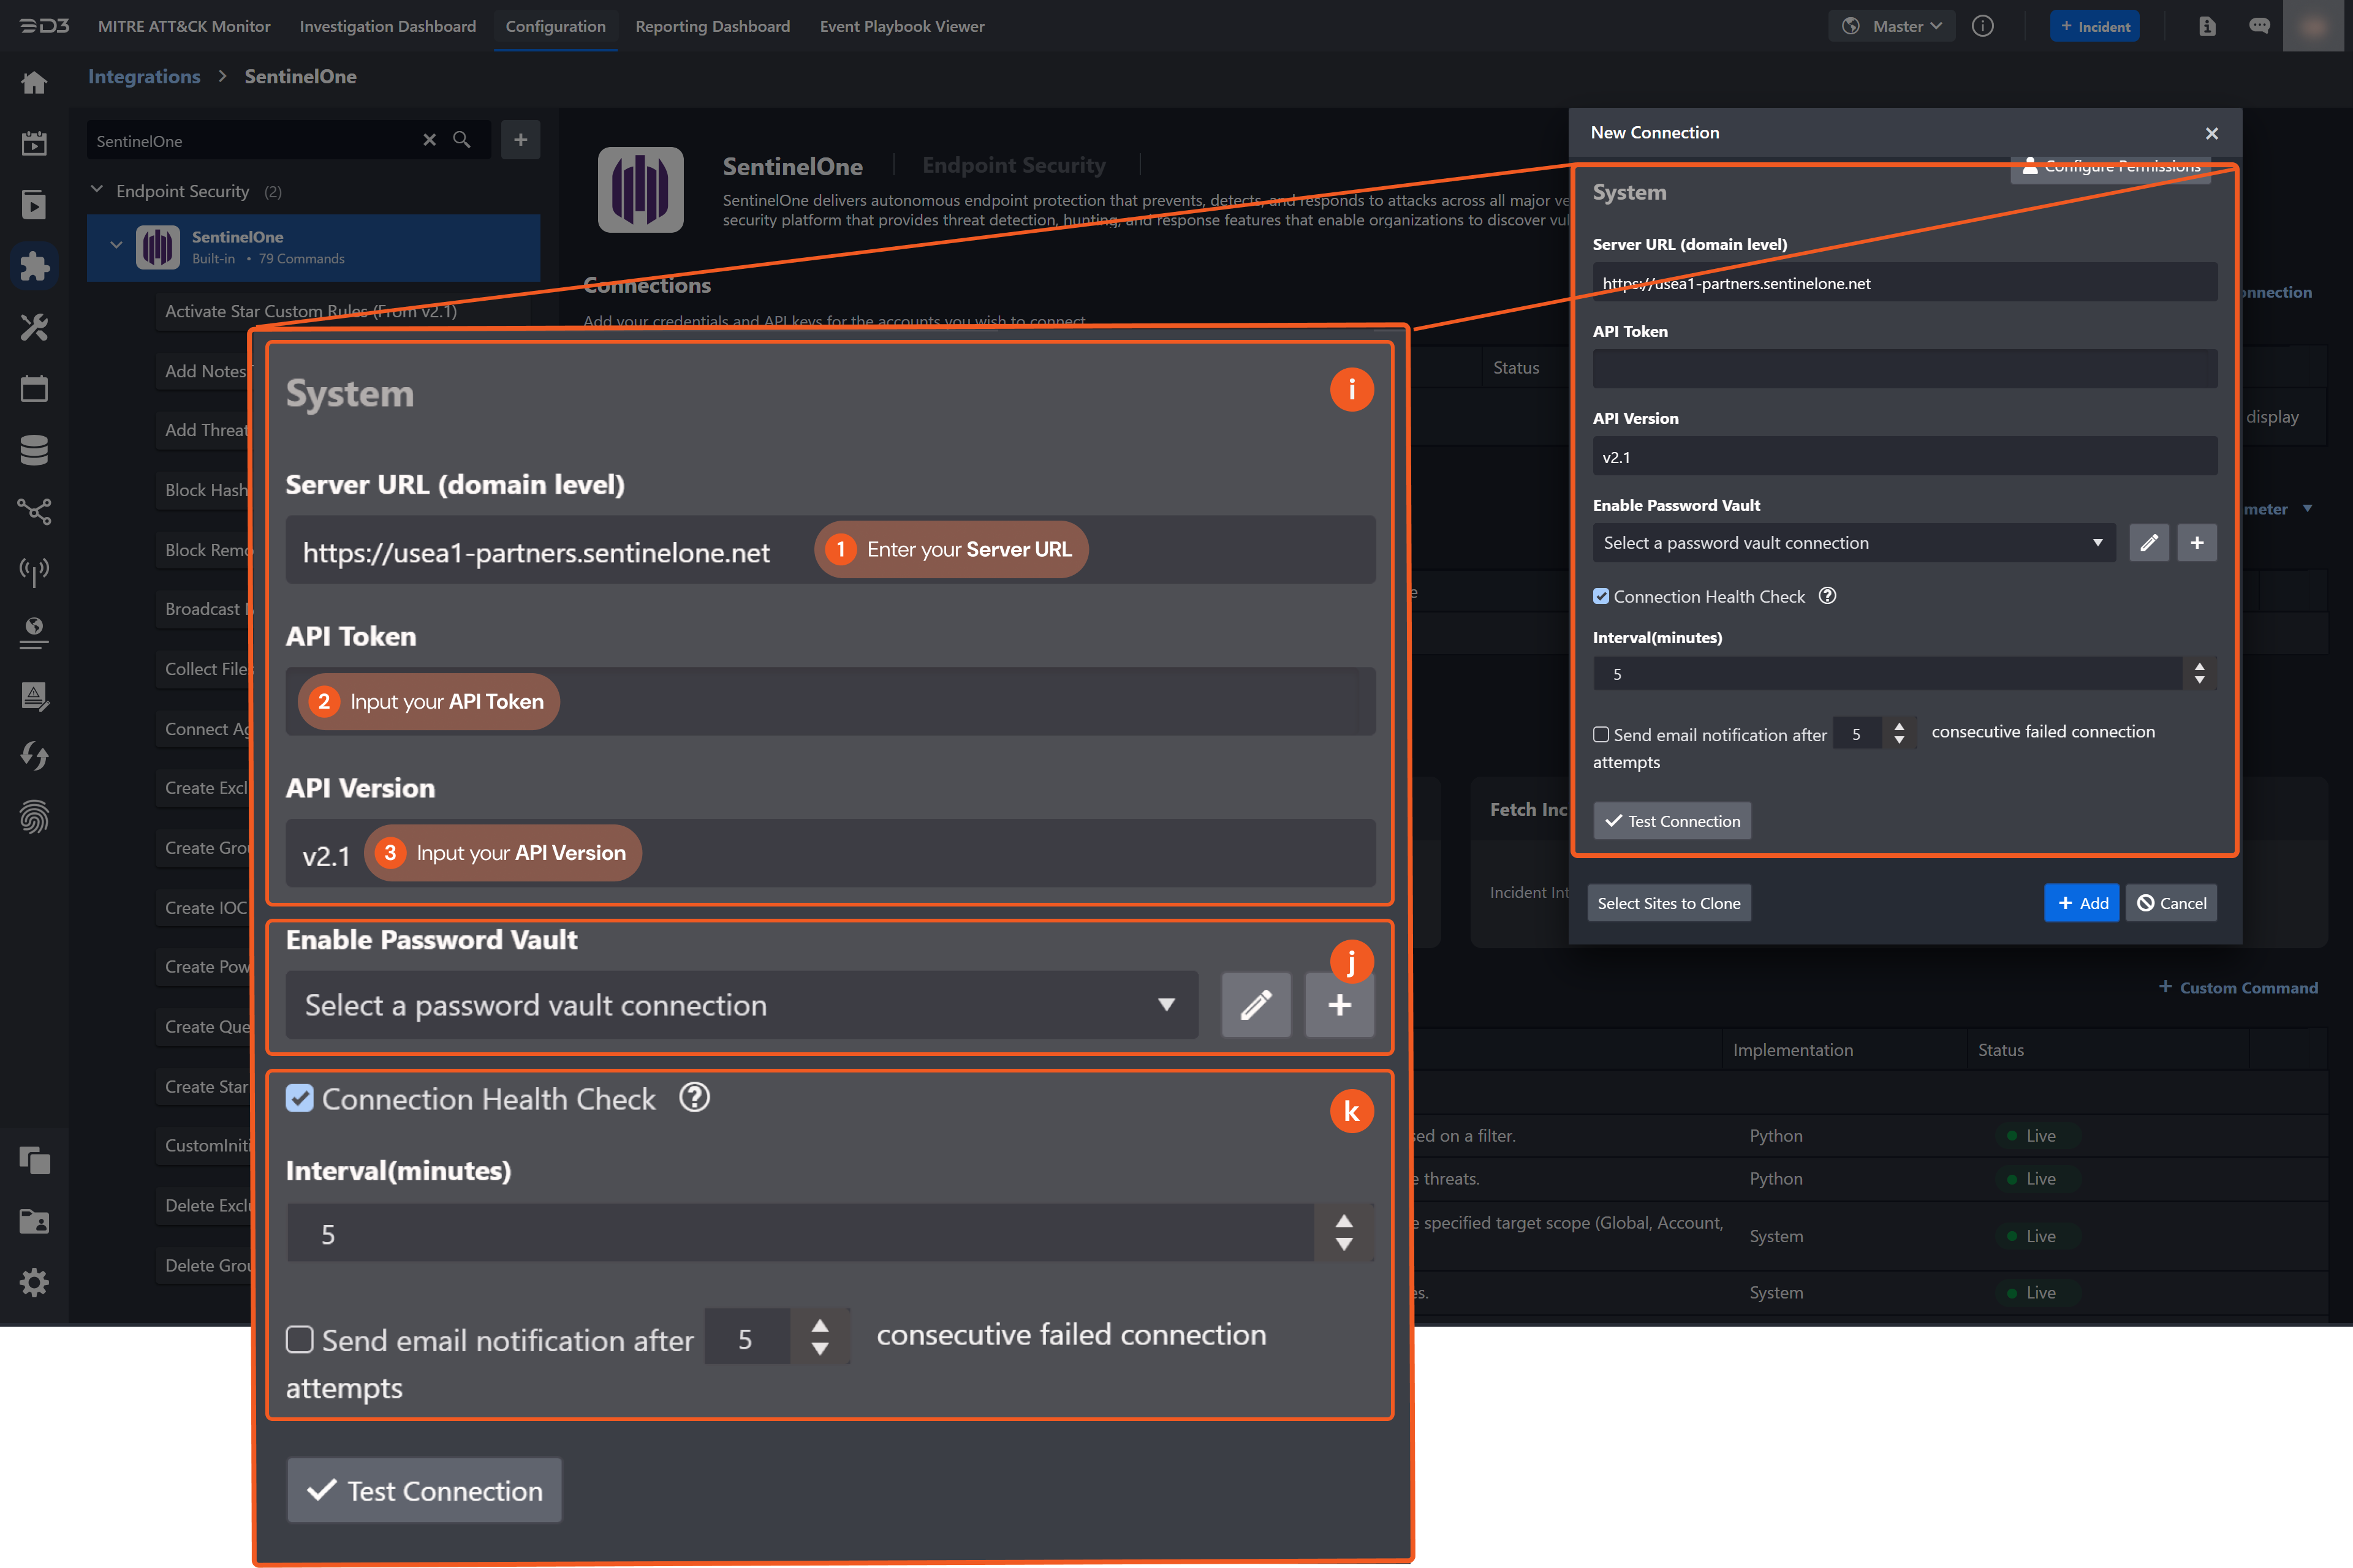The width and height of the screenshot is (2353, 1568).
Task: Open the Master site dropdown
Action: pyautogui.click(x=1892, y=26)
